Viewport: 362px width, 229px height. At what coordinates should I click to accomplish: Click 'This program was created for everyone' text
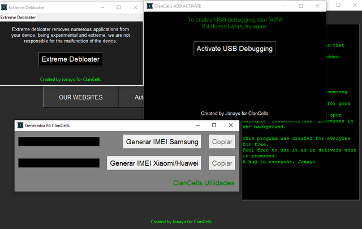click(x=296, y=139)
